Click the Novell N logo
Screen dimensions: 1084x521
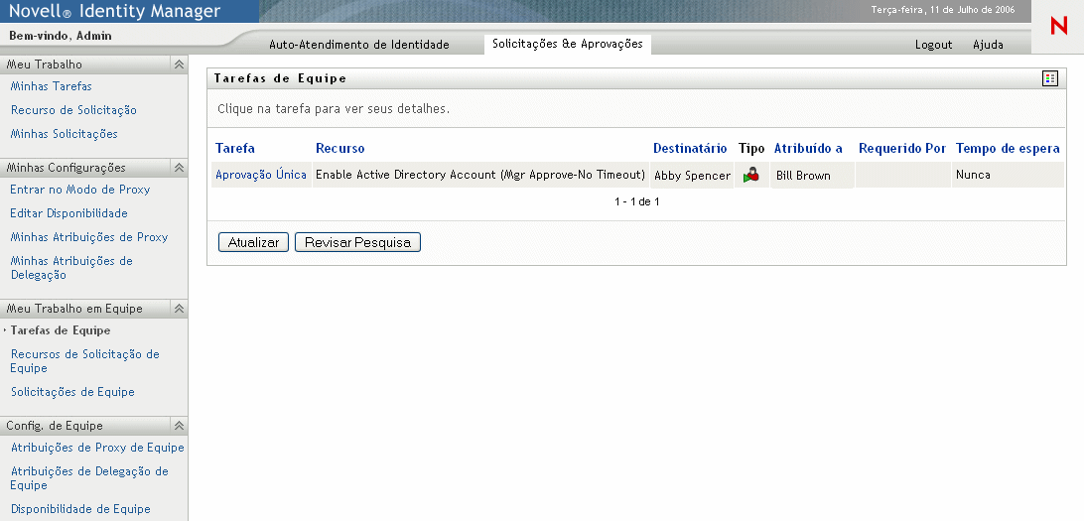coord(1058,27)
